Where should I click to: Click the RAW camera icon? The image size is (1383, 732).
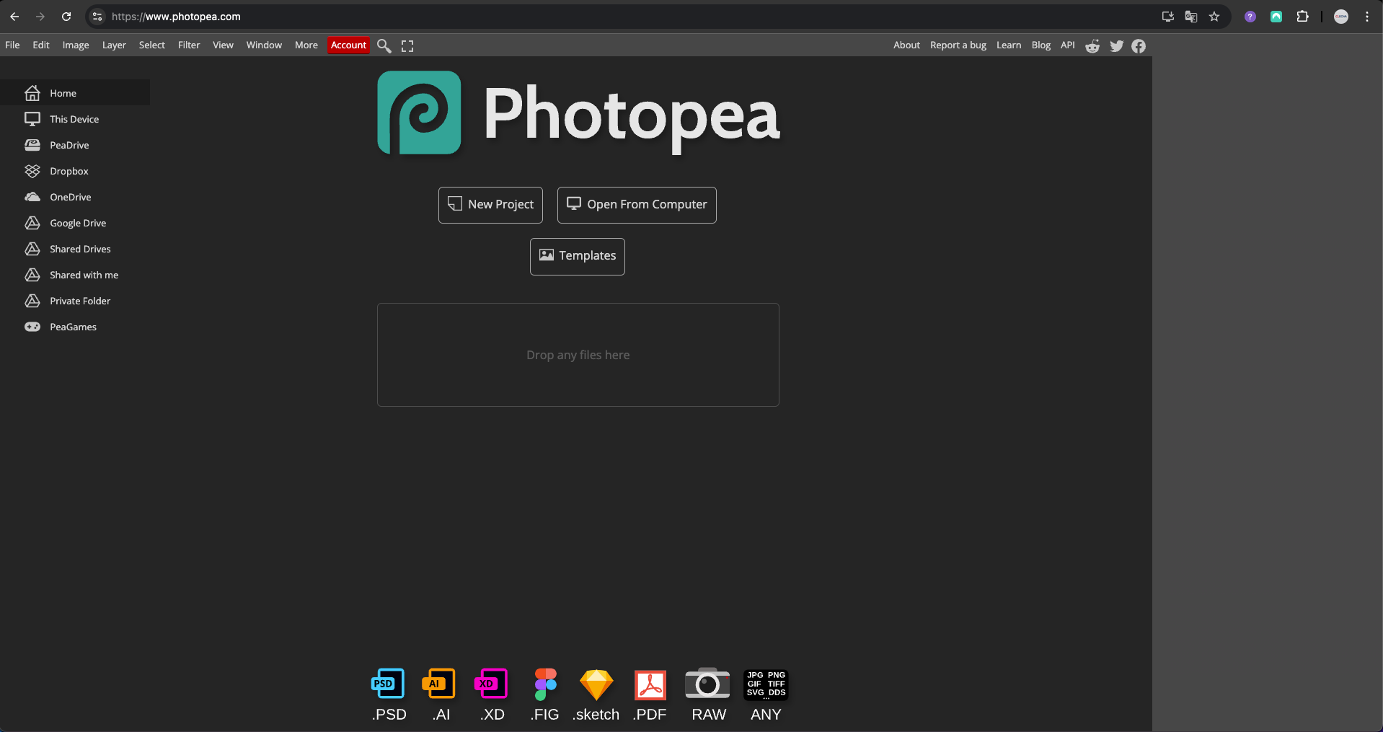coord(707,684)
